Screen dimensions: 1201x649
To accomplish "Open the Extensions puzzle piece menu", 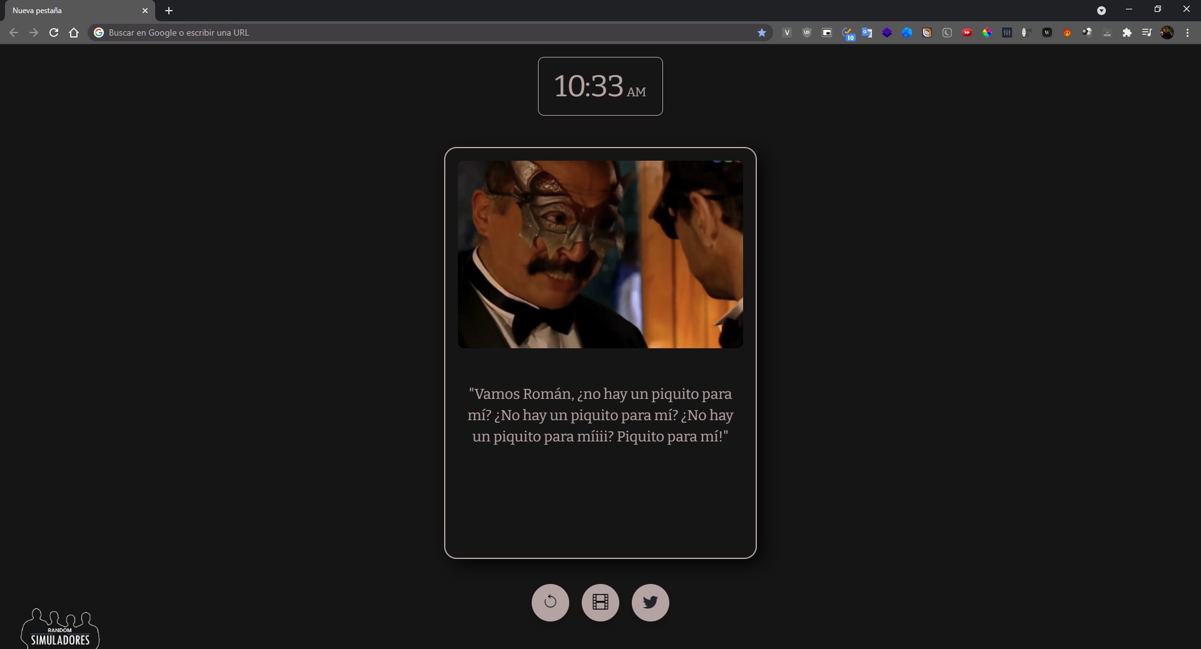I will (1127, 33).
